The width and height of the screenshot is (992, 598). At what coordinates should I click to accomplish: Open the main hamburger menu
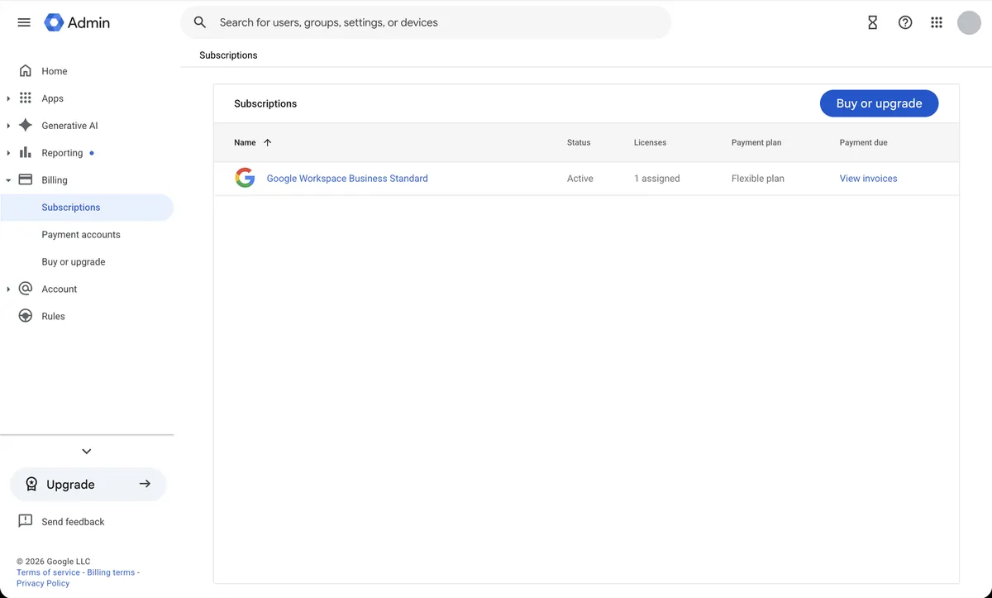tap(24, 22)
